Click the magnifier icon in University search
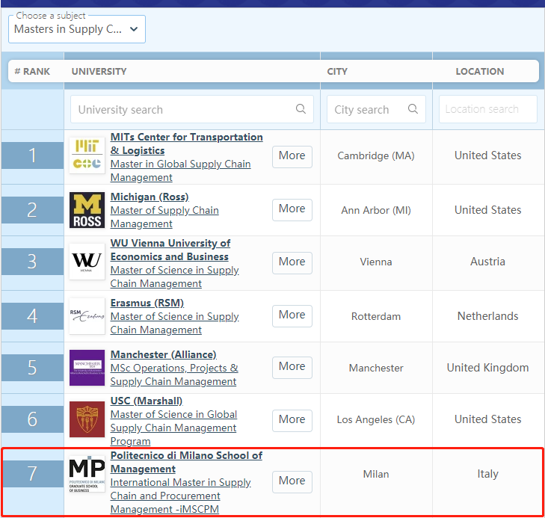 pos(301,108)
